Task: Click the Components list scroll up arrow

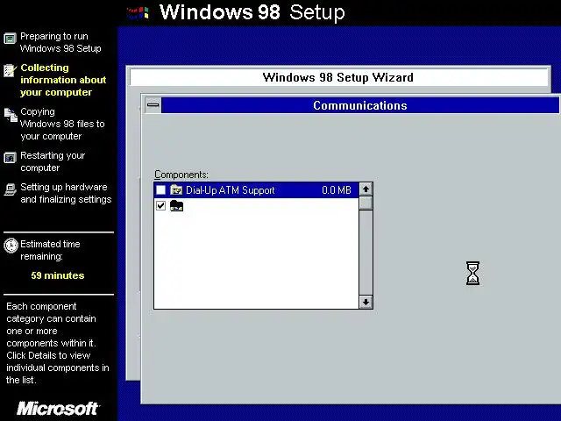Action: pos(366,189)
